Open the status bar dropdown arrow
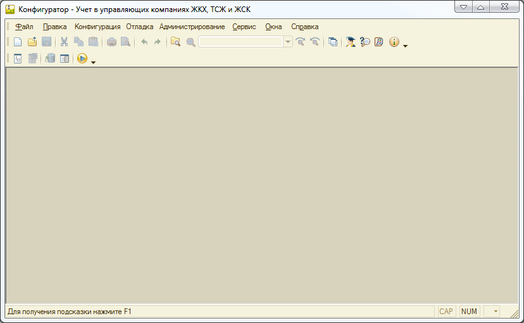This screenshot has height=323, width=524. [x=496, y=312]
